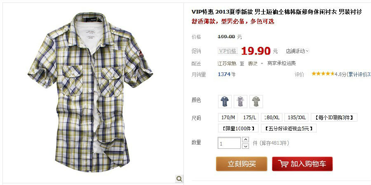Select the 限量1000件 option
This screenshot has width=371, height=185.
click(x=238, y=128)
